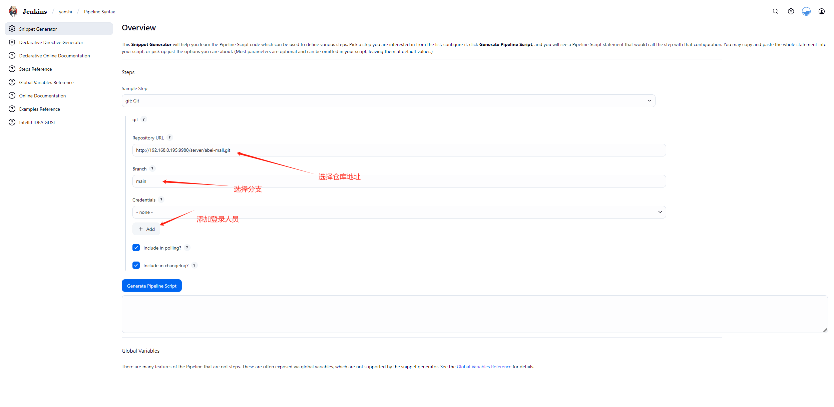Screen dimensions: 834x407
Task: Open the Manage Jenkins gear icon
Action: [x=791, y=11]
